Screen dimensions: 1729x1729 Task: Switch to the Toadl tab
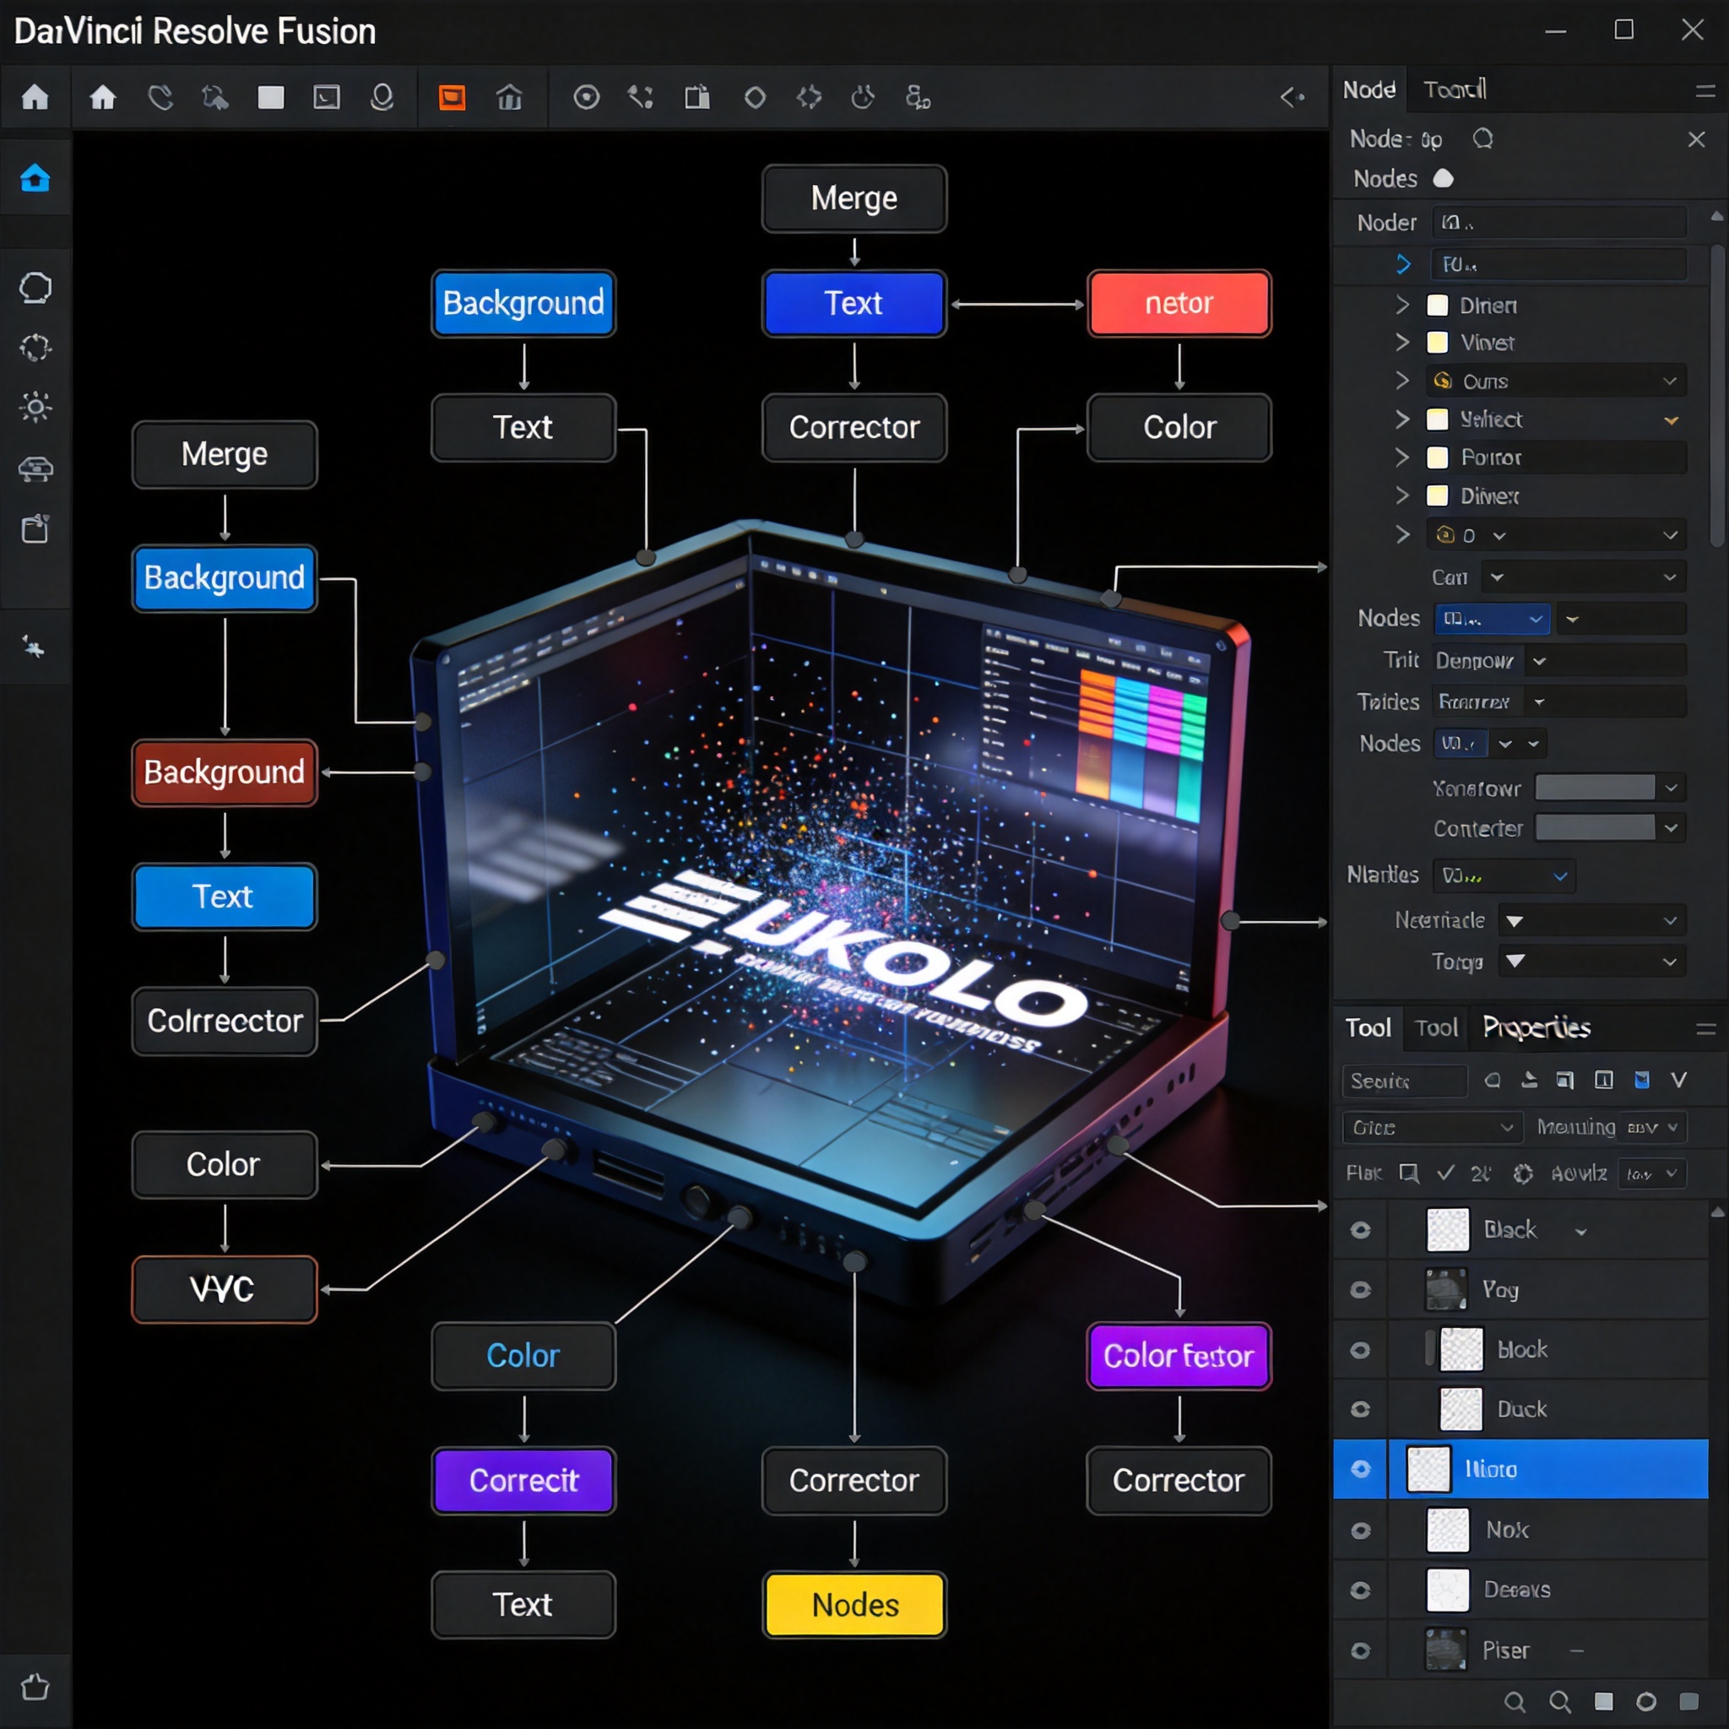pos(1455,89)
